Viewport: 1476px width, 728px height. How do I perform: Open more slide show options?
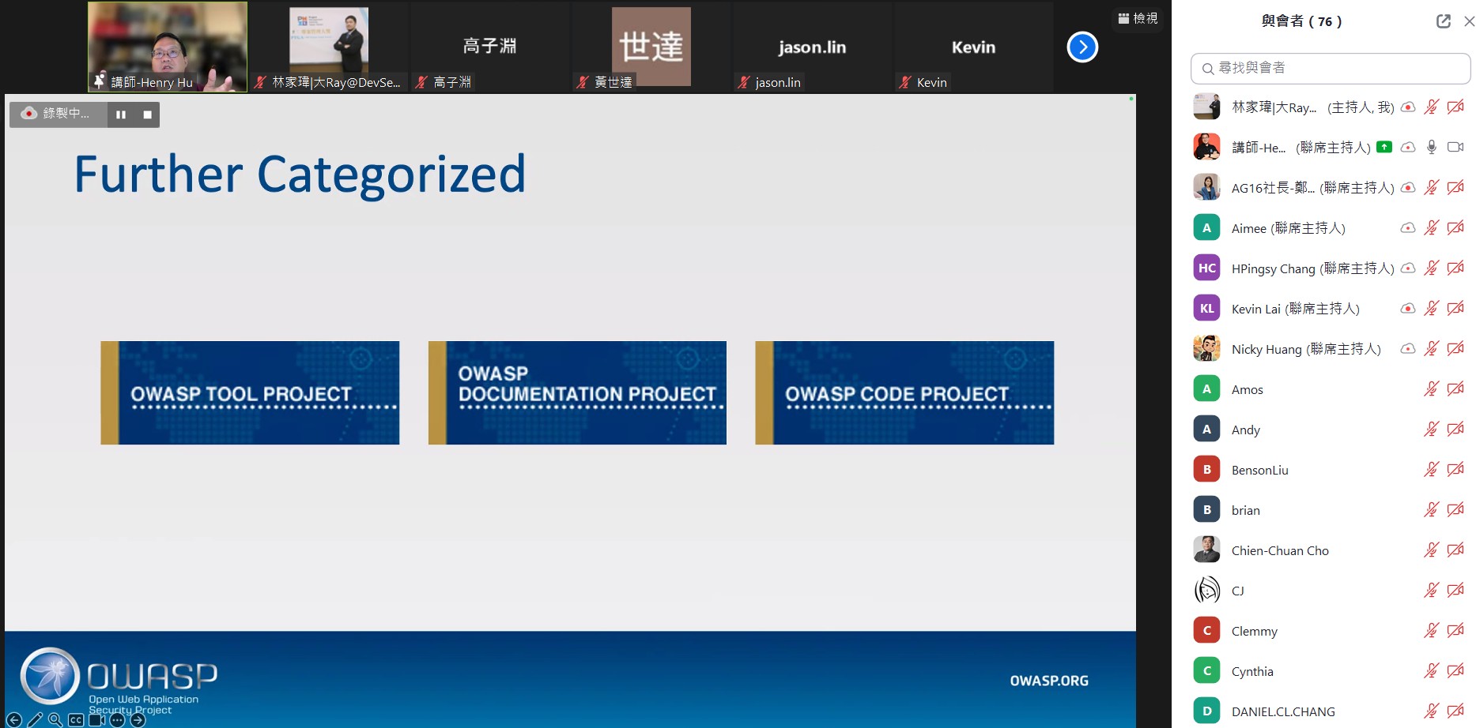tap(118, 719)
